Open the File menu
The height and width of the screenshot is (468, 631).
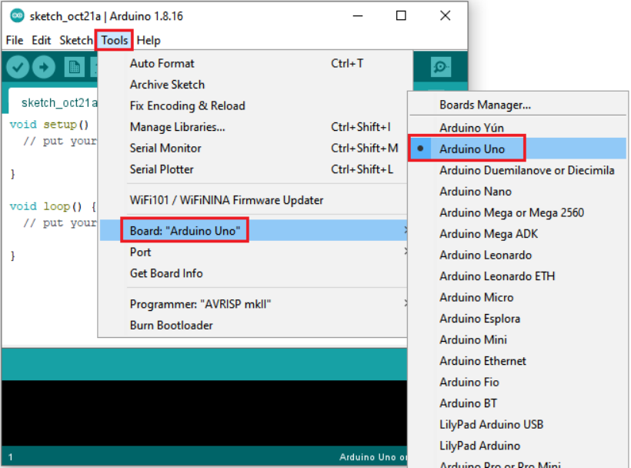[x=15, y=40]
